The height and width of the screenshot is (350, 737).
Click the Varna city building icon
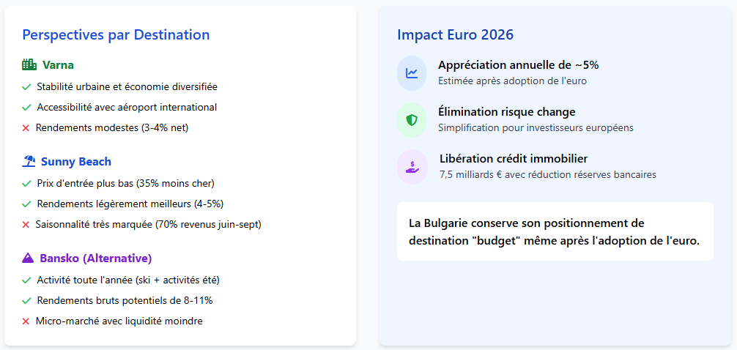point(29,64)
